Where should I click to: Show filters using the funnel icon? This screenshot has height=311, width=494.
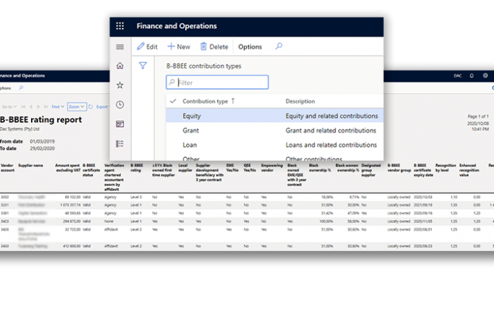[x=143, y=66]
